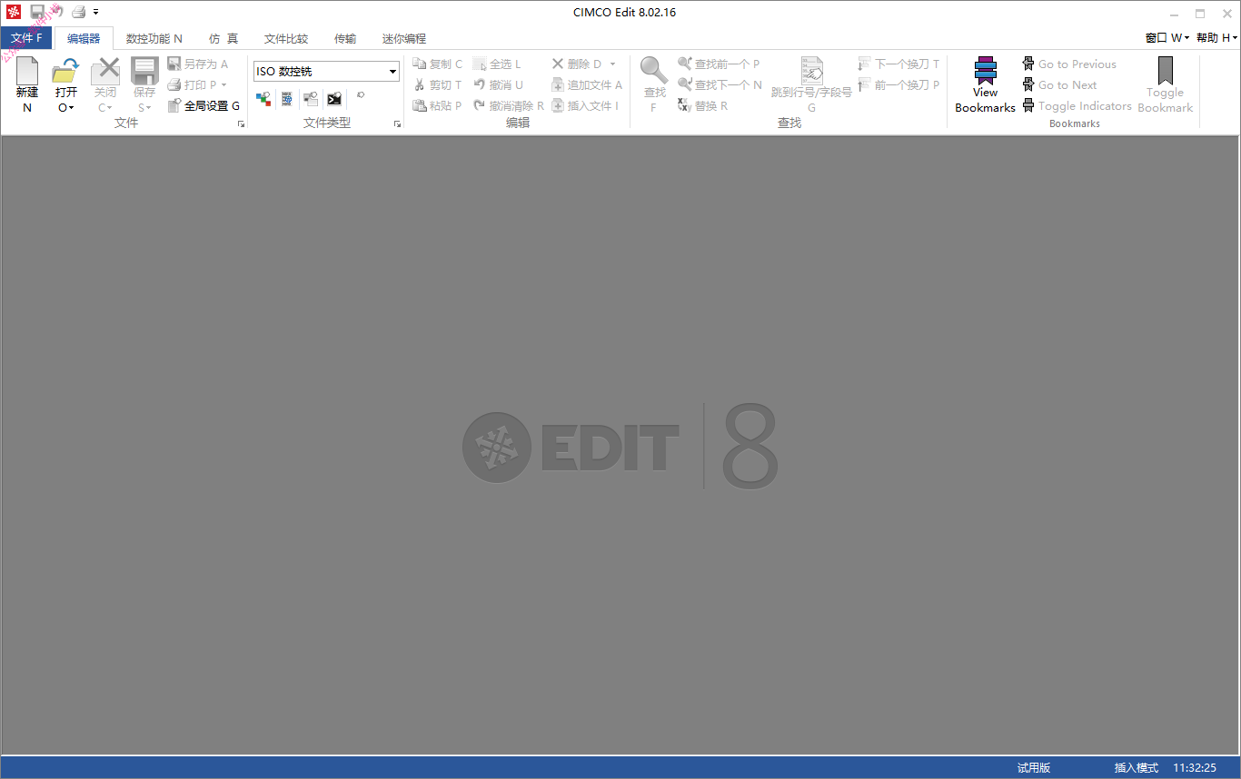Image resolution: width=1241 pixels, height=779 pixels.
Task: Click the colored squares icon under file type
Action: pos(263,98)
